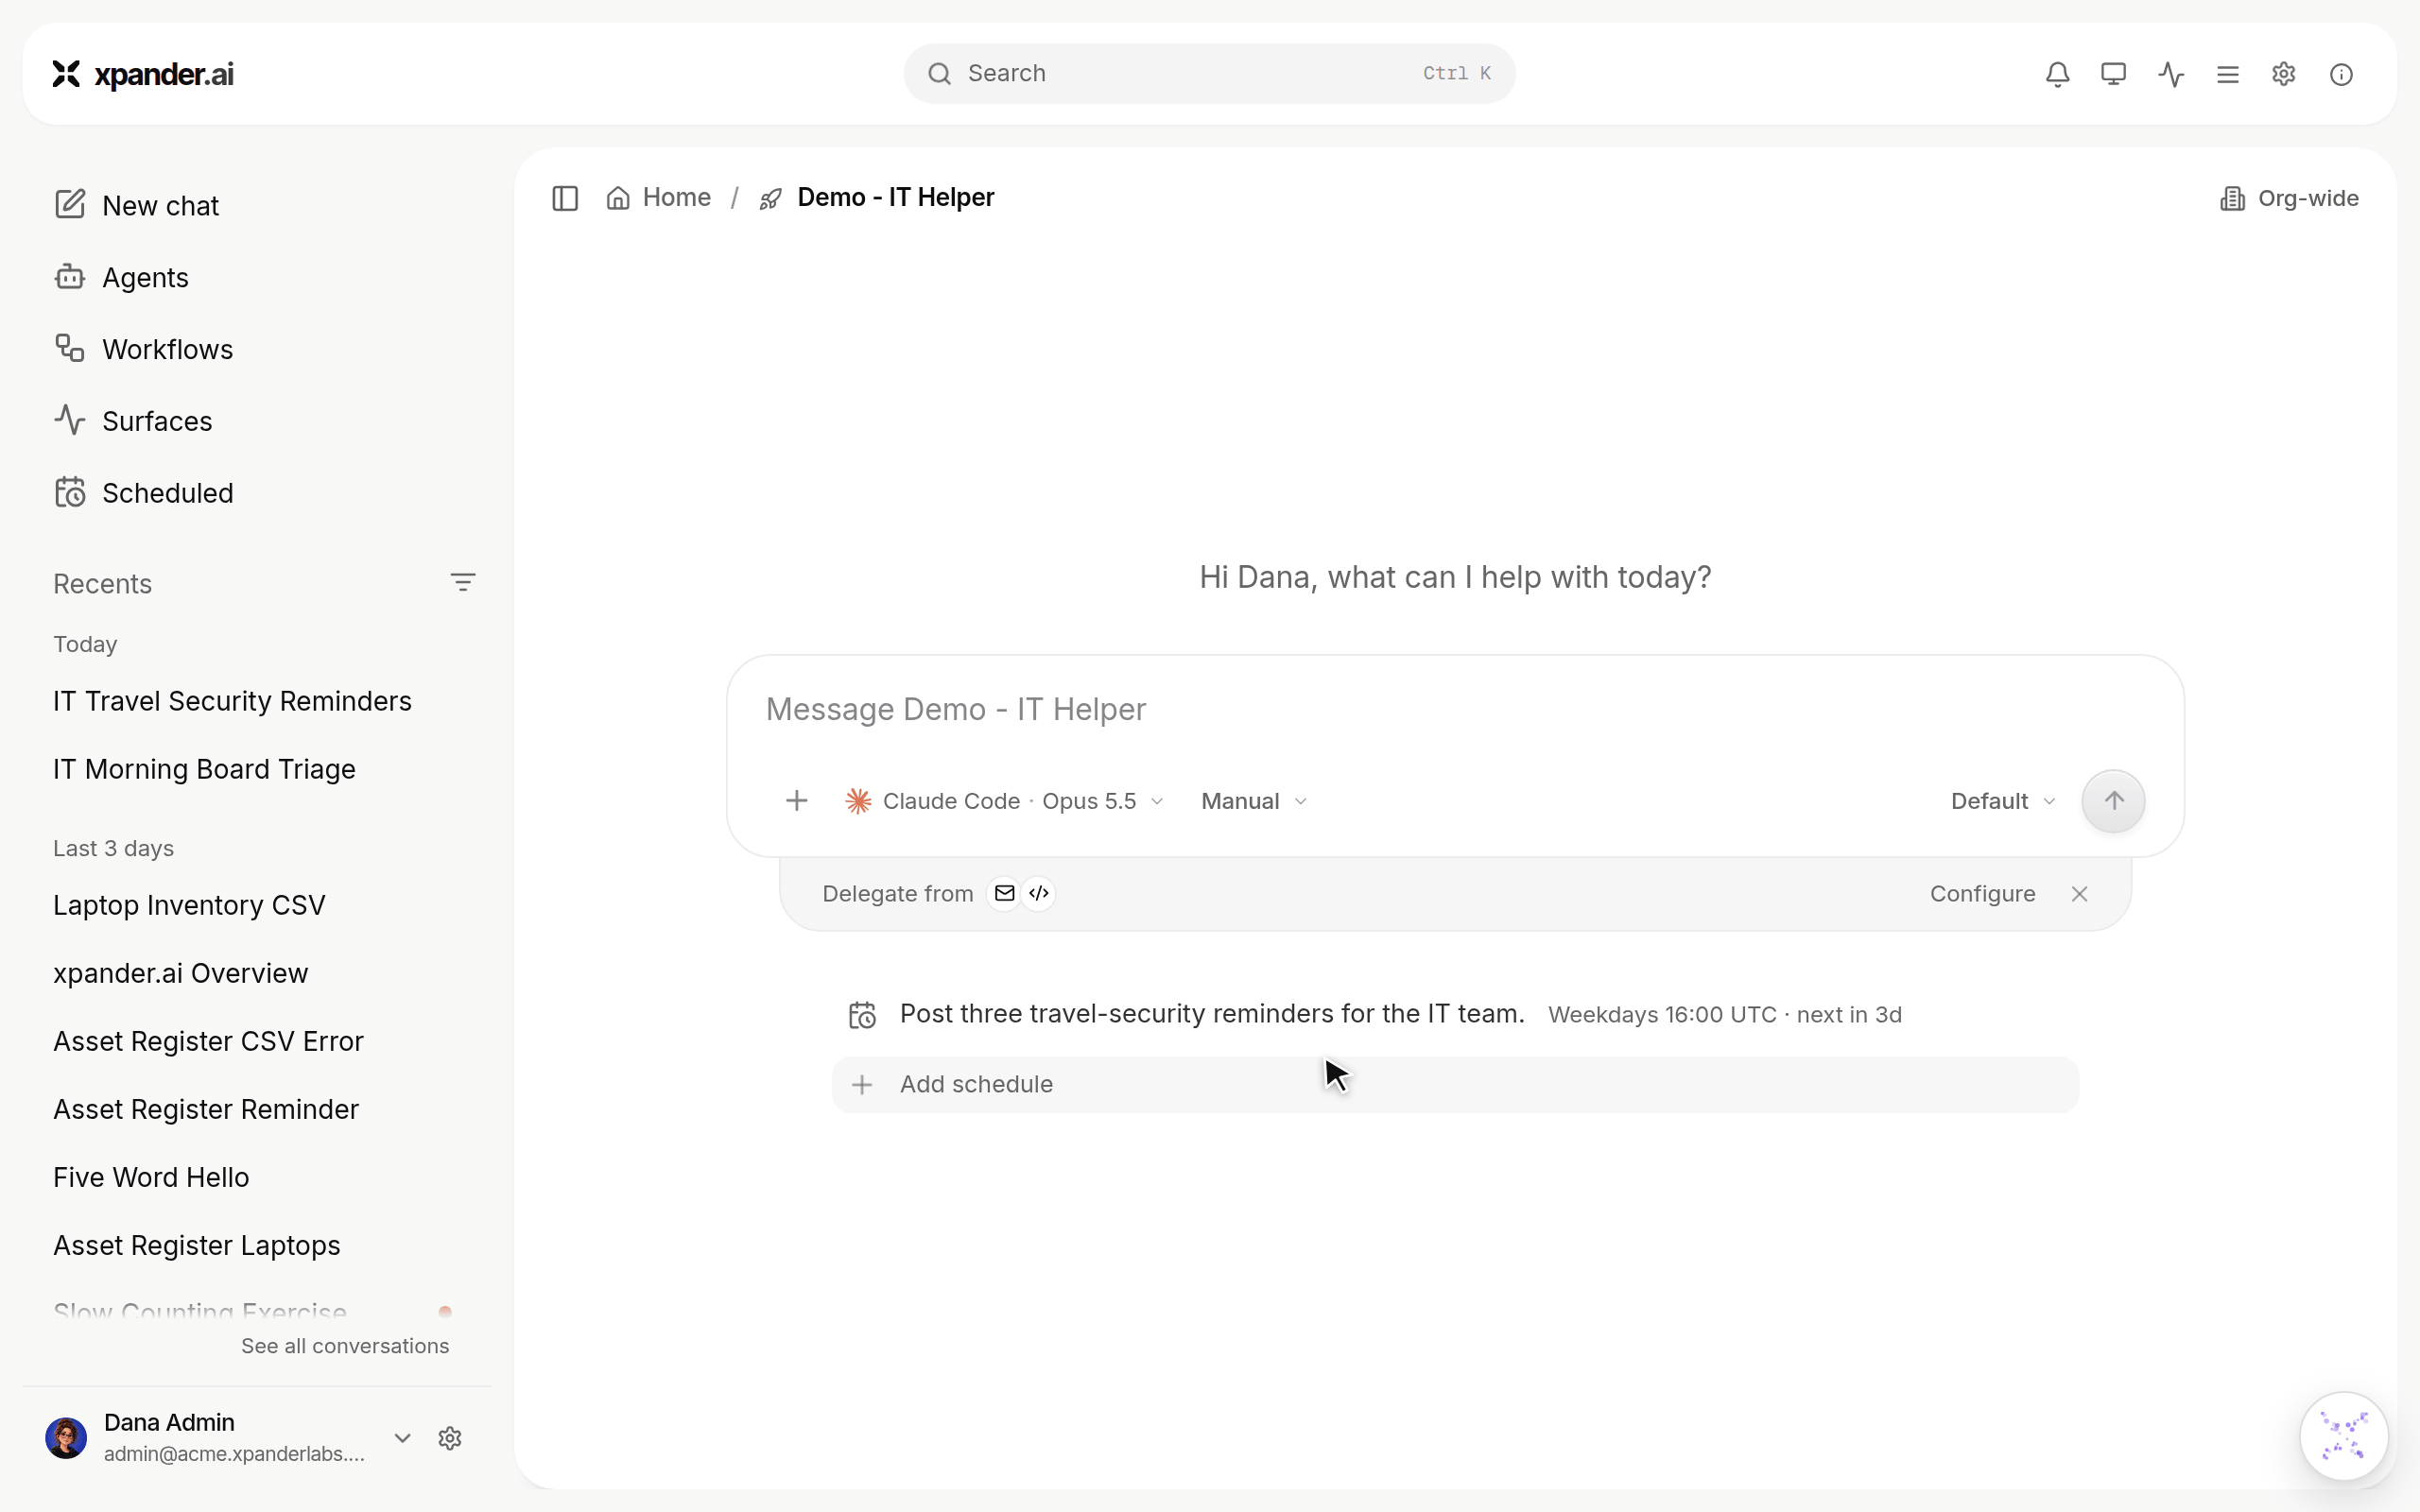Open Laptop Inventory CSV conversation
The image size is (2420, 1512).
(x=189, y=905)
